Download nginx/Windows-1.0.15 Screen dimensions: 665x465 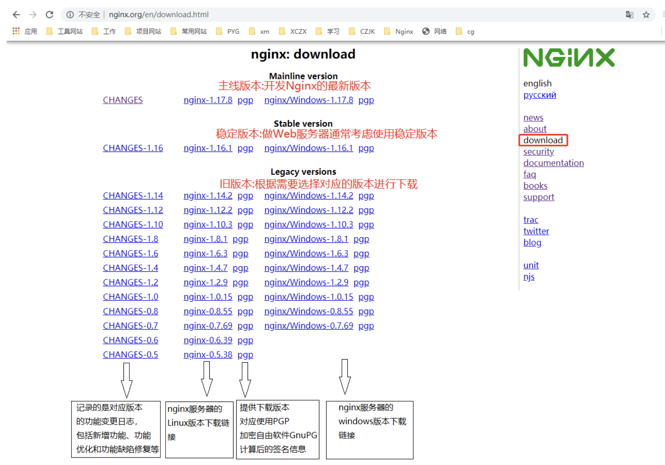[x=309, y=297]
